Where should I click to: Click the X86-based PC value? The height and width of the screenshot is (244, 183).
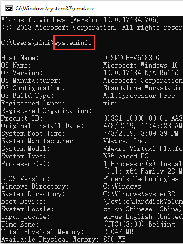click(126, 156)
